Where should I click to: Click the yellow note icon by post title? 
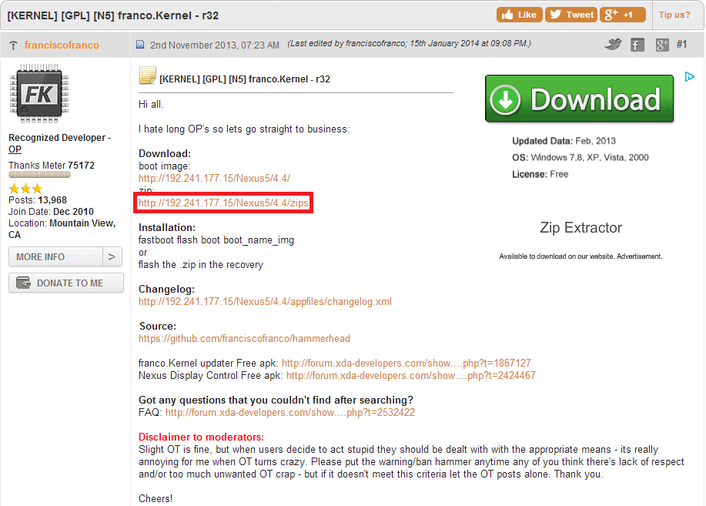147,75
